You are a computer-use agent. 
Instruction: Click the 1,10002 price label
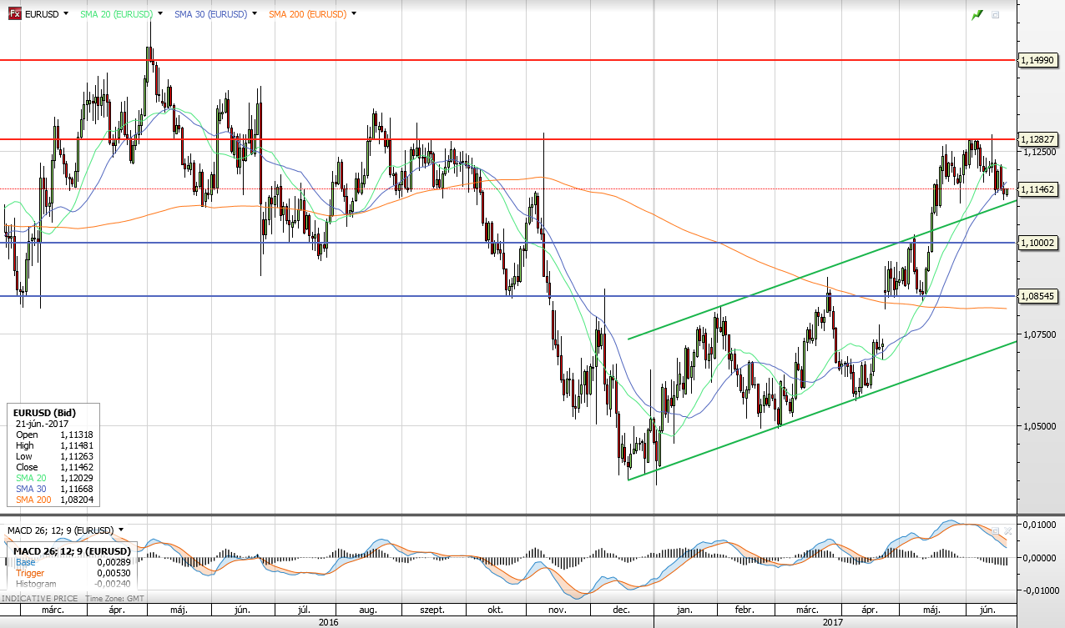coord(1039,243)
